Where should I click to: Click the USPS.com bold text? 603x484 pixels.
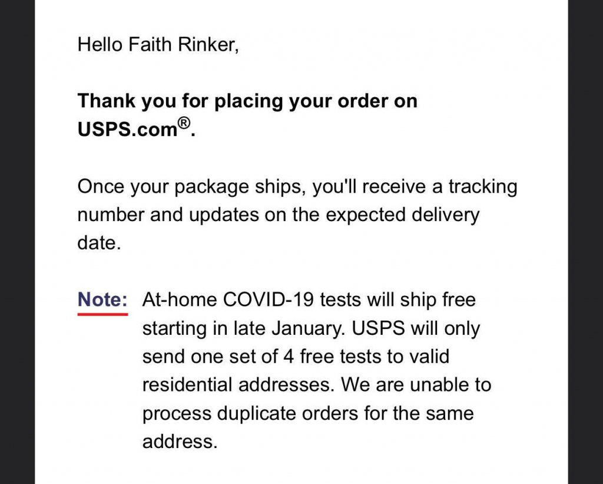click(128, 129)
